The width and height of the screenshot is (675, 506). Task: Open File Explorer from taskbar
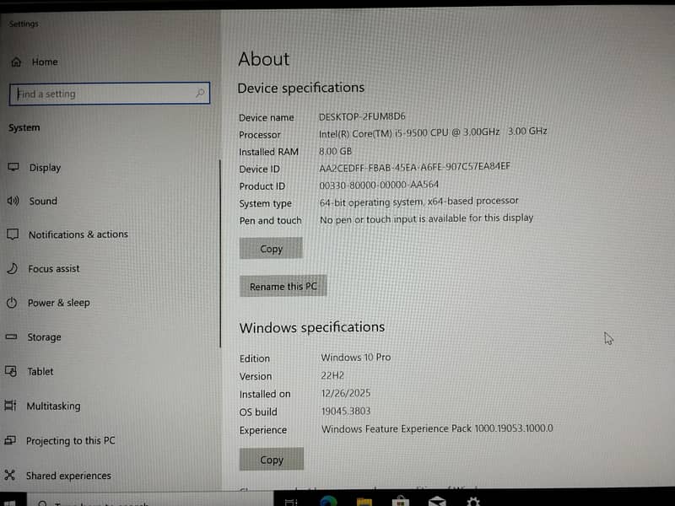(364, 501)
